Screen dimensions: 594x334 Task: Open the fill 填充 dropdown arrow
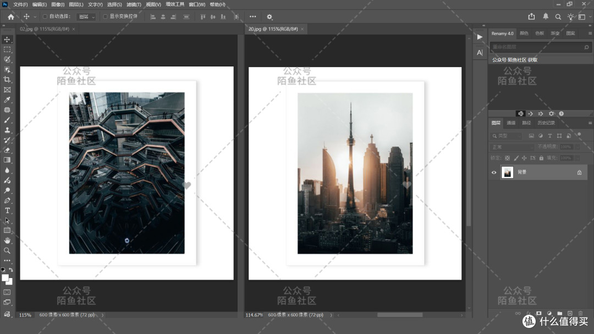tap(577, 158)
